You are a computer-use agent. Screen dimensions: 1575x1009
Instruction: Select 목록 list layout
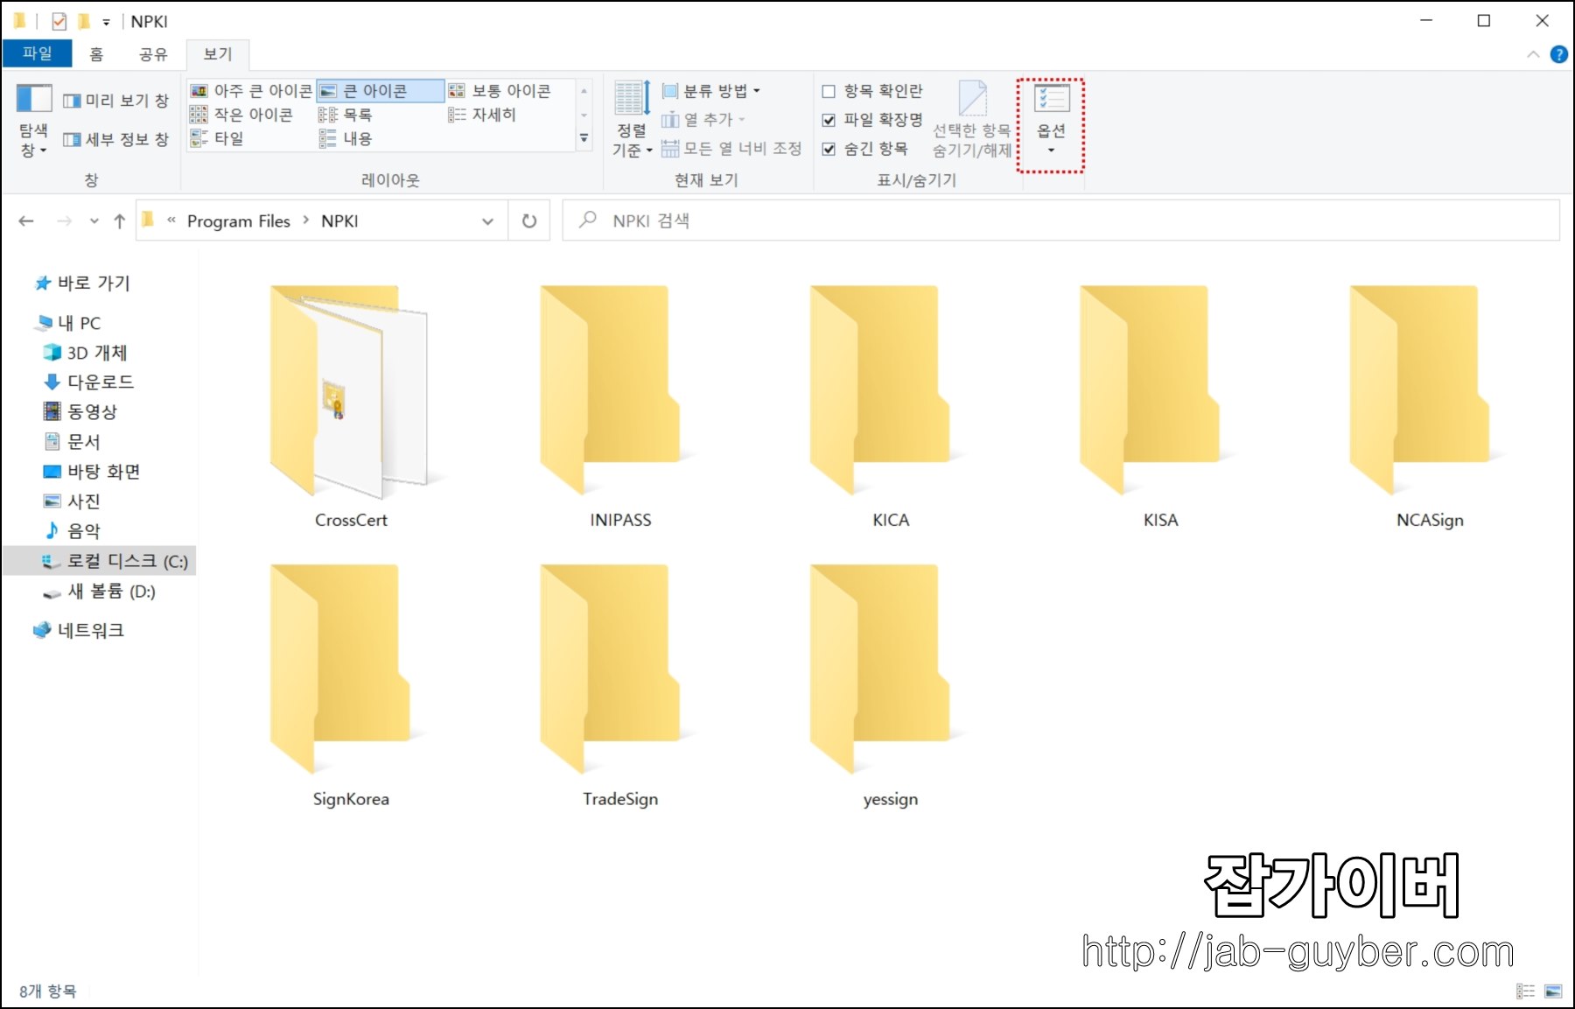[346, 115]
